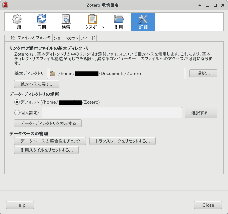Click 選択... to choose base directory
This screenshot has width=228, height=214.
point(203,73)
